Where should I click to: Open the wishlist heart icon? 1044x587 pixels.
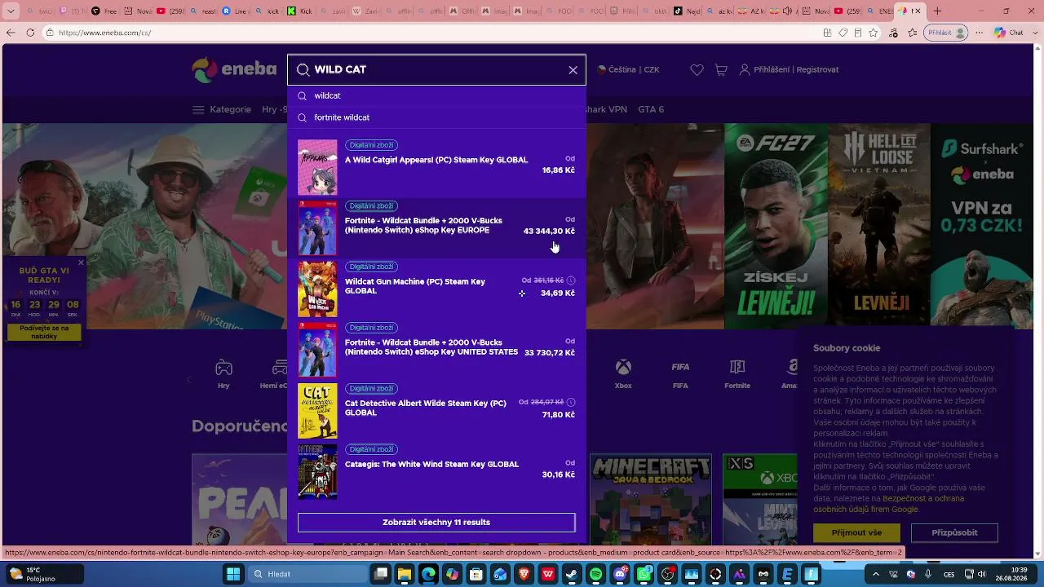(x=697, y=70)
